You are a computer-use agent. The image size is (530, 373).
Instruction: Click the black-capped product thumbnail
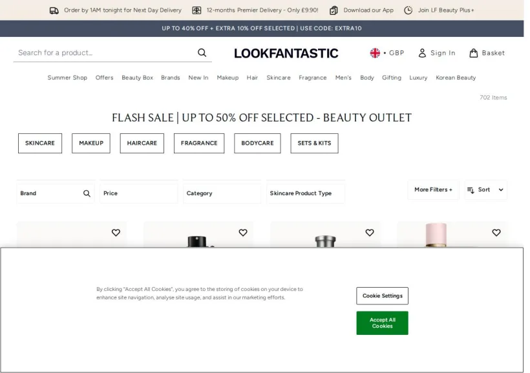click(198, 235)
